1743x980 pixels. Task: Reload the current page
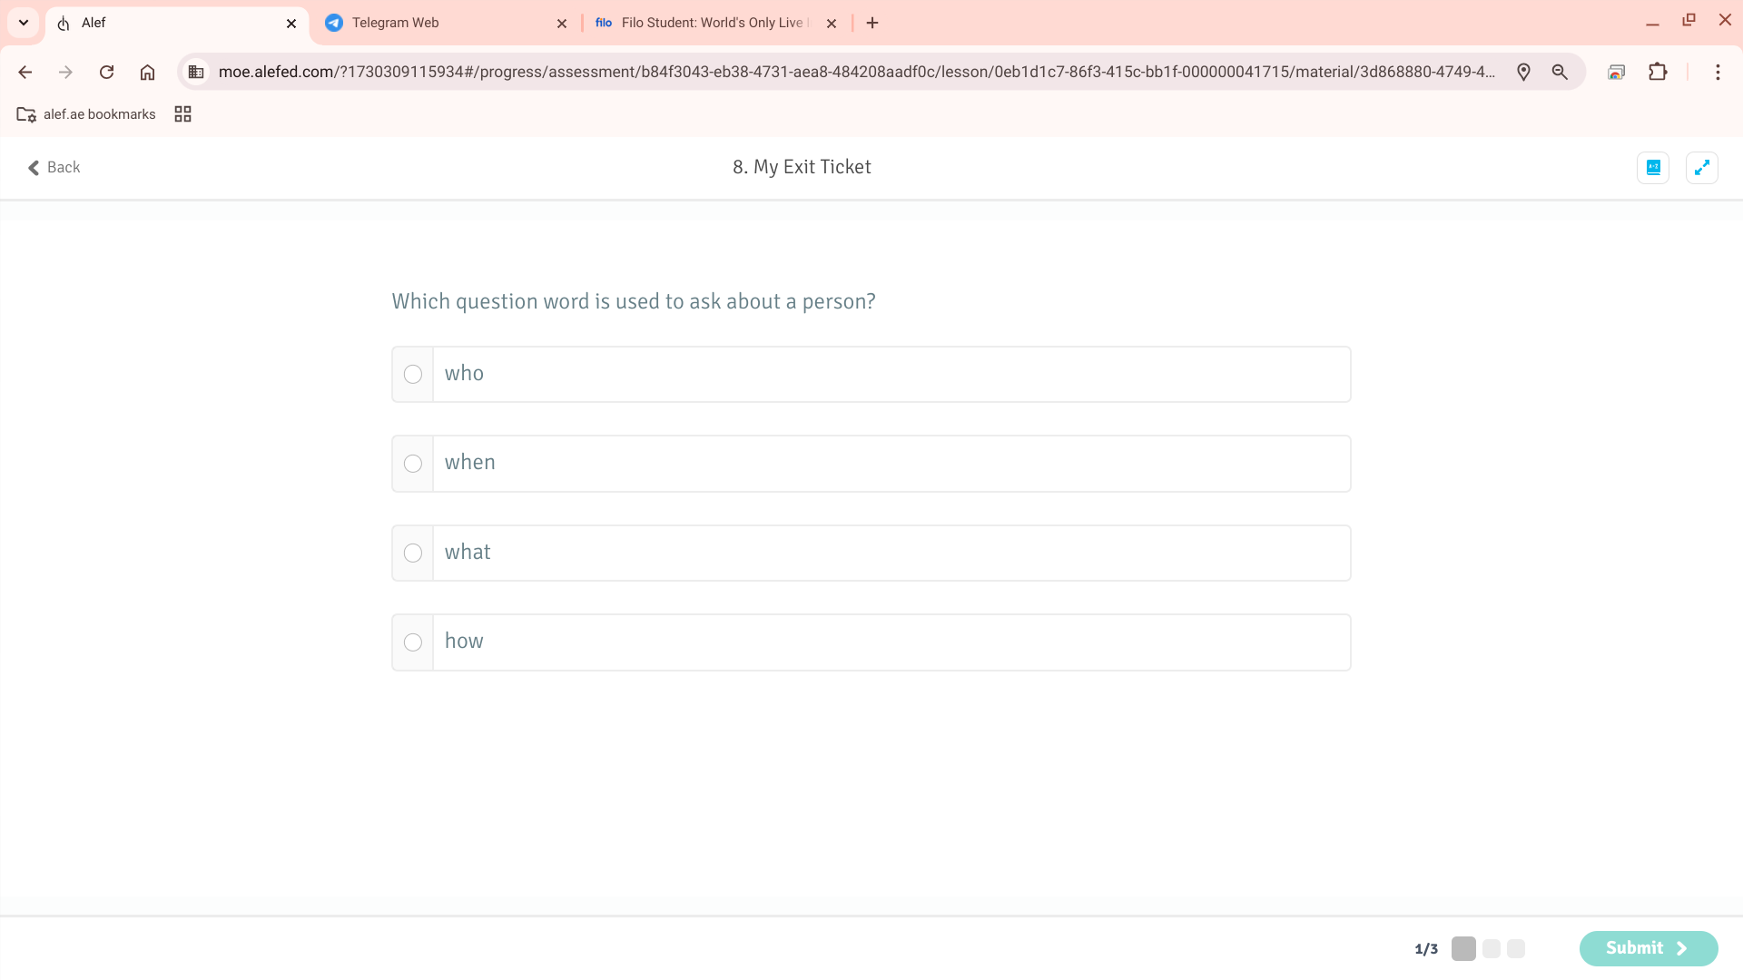click(x=106, y=72)
